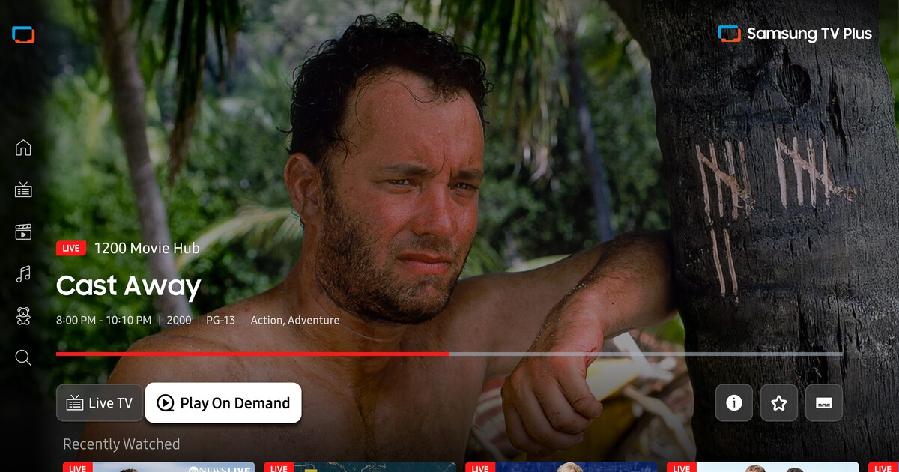The height and width of the screenshot is (472, 899).
Task: Click the Play On Demand button
Action: 223,403
